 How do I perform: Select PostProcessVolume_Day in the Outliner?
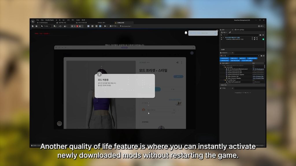235,71
